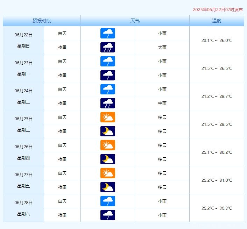Click the 21.5℃ ~ 28.5℃ temperature range
Viewport: 247px width, 229px height.
217,124
